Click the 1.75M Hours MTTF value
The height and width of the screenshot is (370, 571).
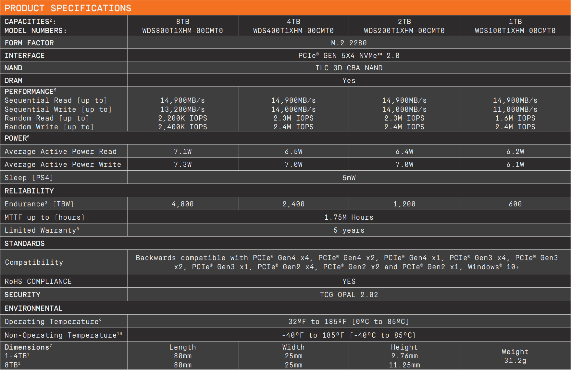coord(349,217)
